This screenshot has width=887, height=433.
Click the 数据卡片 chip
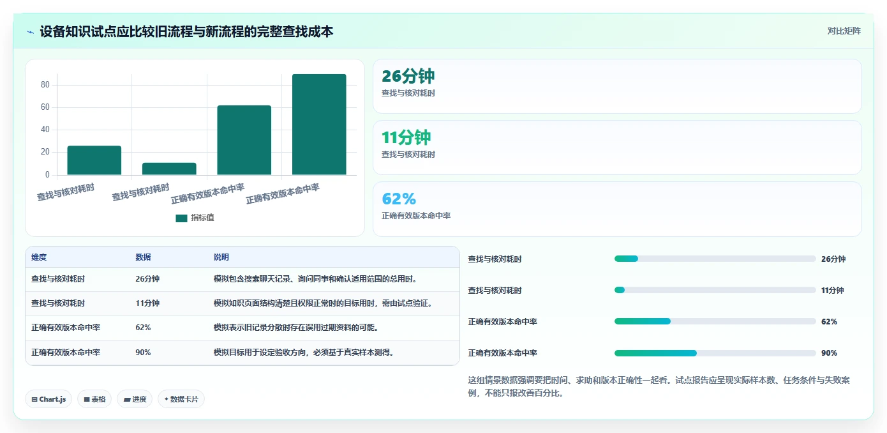[x=181, y=399]
